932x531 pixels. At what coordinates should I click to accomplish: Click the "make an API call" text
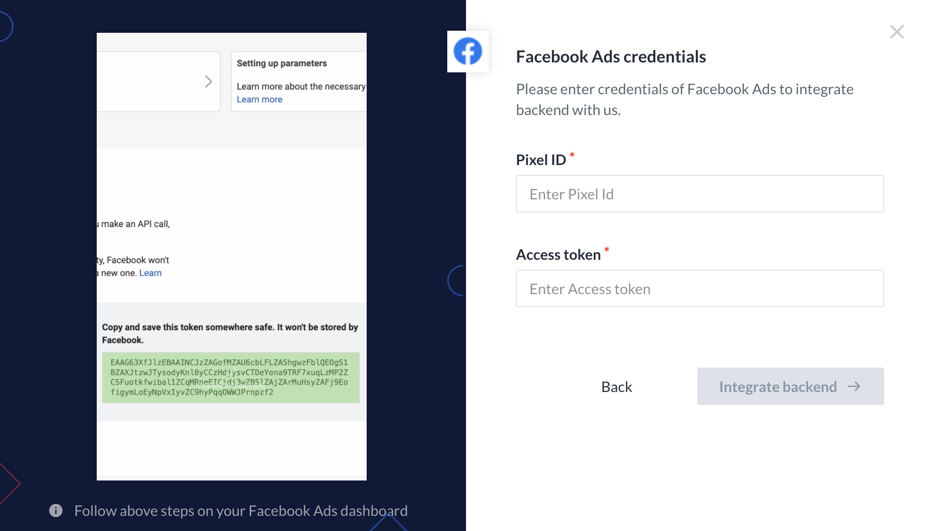pos(135,224)
